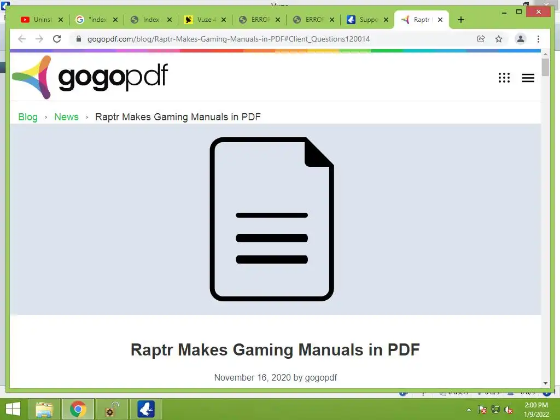Close the Support tab
560x420 pixels.
pyautogui.click(x=386, y=20)
